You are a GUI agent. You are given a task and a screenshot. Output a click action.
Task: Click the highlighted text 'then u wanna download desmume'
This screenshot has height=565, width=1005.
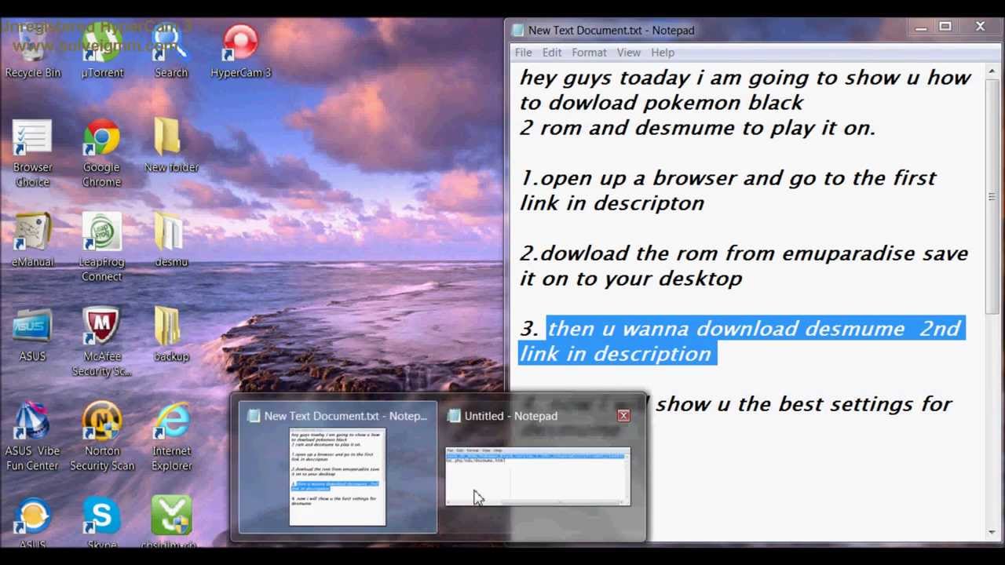[725, 329]
